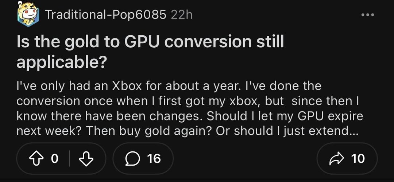The image size is (394, 182).
Task: Open the post title starting 'Is the gold'
Action: [150, 42]
